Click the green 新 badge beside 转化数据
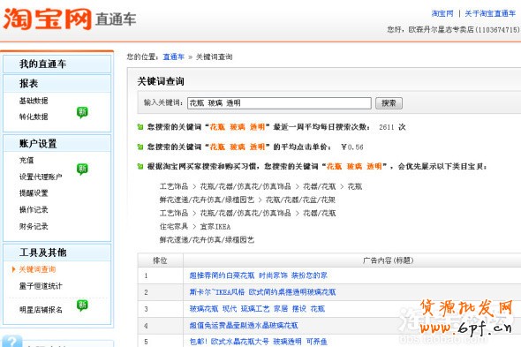Screen dimensions: 521x347 coord(82,112)
